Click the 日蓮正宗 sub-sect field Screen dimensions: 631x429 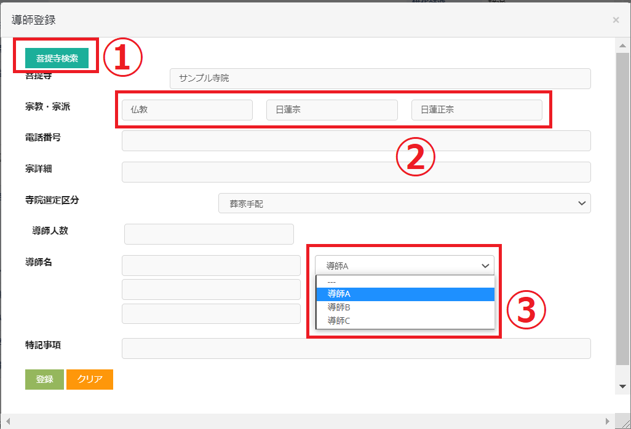[x=477, y=110]
